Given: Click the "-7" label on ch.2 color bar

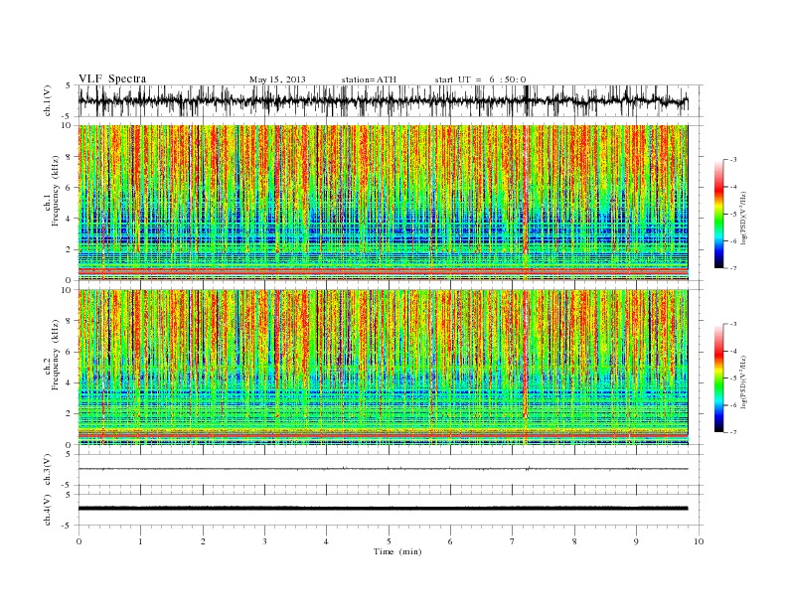Looking at the screenshot, I should pyautogui.click(x=732, y=432).
